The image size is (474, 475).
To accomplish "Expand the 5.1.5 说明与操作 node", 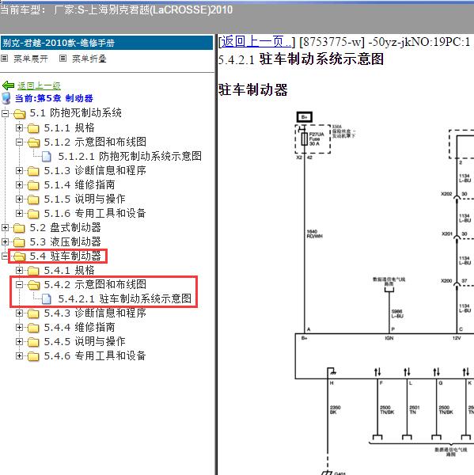I will (x=19, y=199).
